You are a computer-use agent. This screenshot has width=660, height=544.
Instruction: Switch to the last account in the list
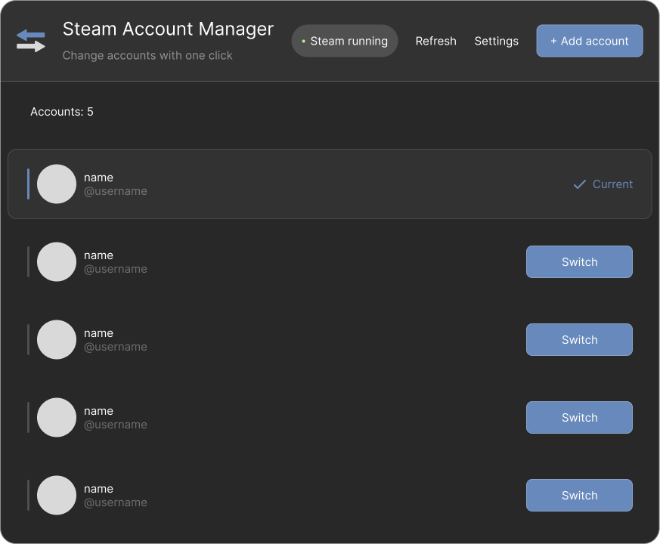click(x=579, y=495)
